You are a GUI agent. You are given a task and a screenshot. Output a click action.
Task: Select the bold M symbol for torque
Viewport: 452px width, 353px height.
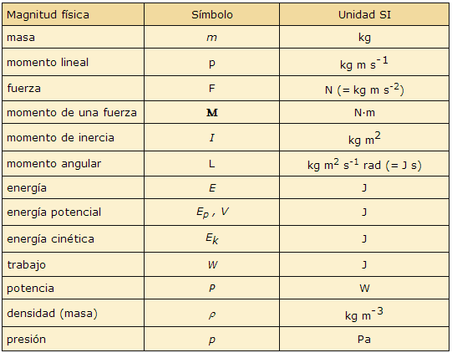(212, 113)
